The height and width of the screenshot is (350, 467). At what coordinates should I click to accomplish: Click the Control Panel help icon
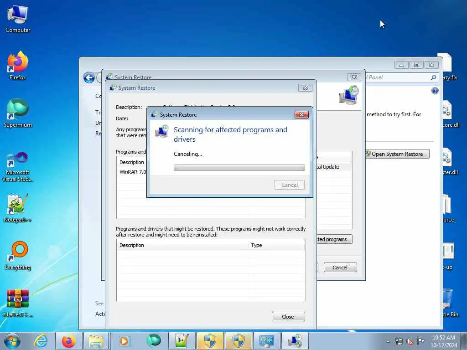point(435,91)
